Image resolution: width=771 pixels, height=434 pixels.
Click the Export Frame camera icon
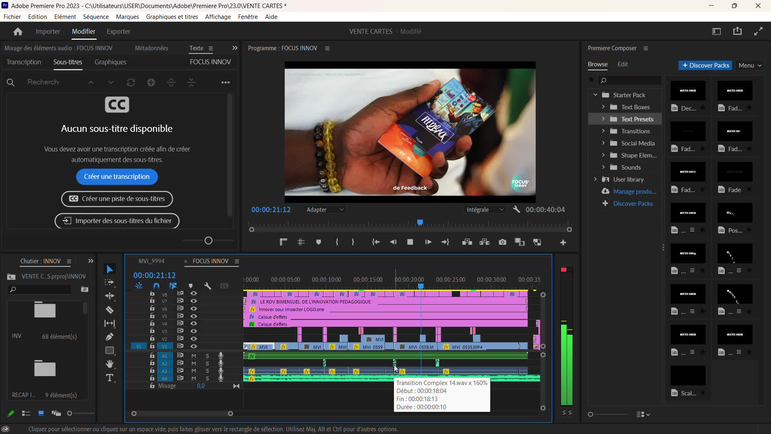click(x=502, y=242)
